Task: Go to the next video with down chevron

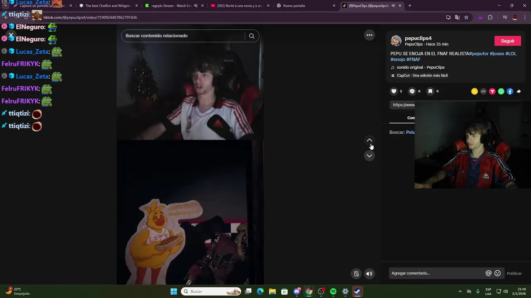Action: click(x=369, y=156)
